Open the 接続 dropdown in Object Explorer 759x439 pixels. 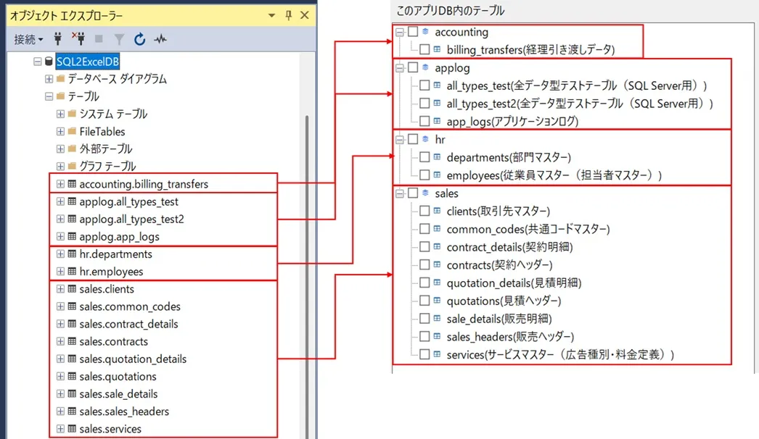pos(28,39)
